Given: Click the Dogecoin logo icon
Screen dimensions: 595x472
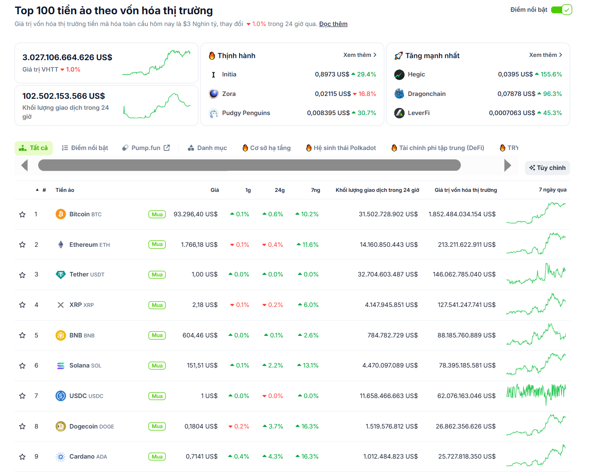Looking at the screenshot, I should coord(61,426).
